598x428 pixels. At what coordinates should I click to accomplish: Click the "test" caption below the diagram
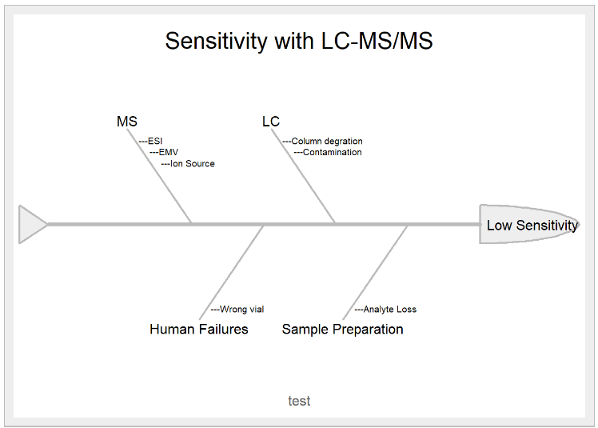tap(299, 401)
